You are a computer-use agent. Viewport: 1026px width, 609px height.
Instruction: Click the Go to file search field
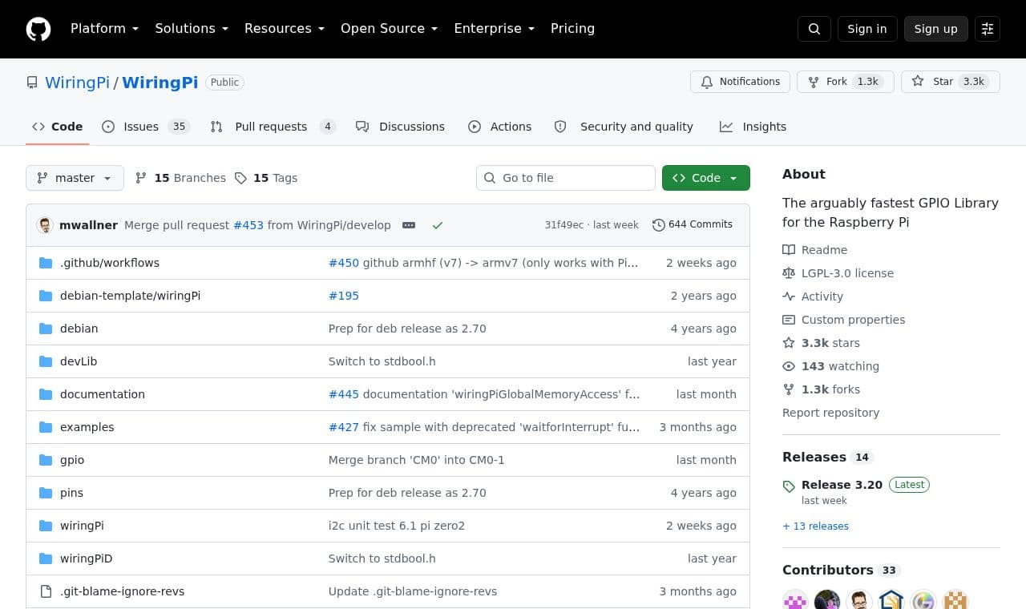566,178
